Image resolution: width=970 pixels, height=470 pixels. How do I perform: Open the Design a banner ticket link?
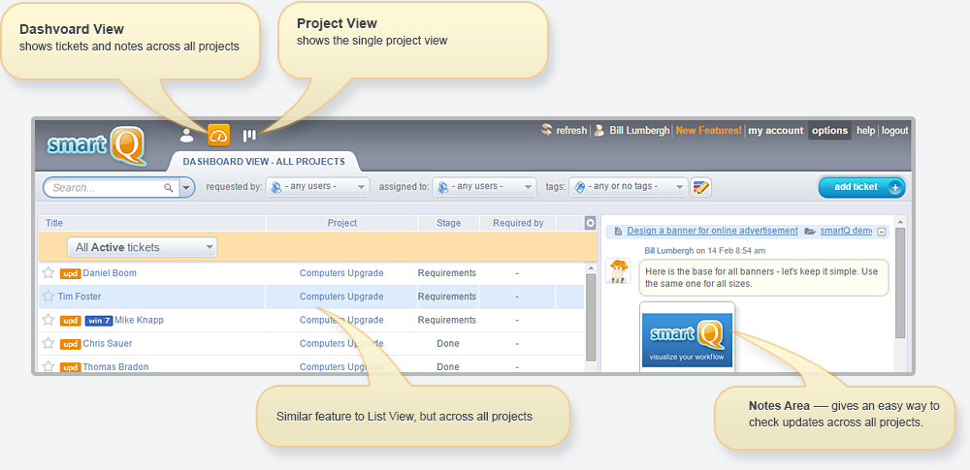(710, 232)
